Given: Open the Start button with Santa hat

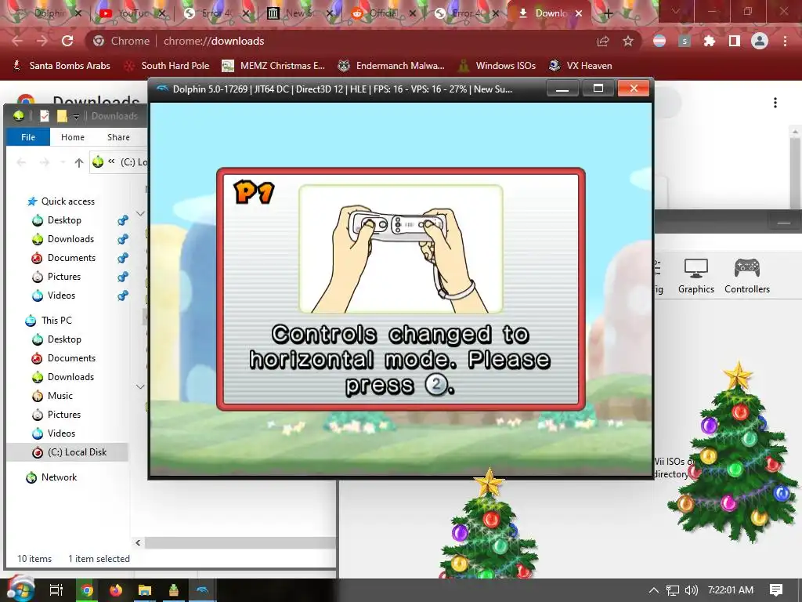Looking at the screenshot, I should 20,589.
